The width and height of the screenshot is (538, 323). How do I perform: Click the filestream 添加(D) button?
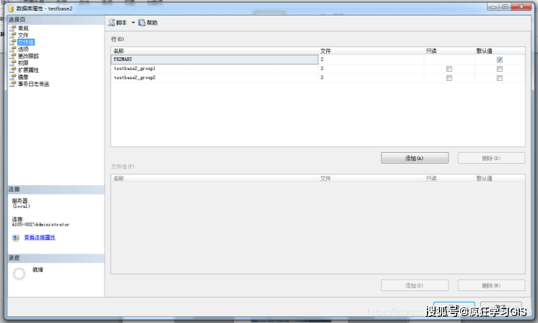[414, 286]
